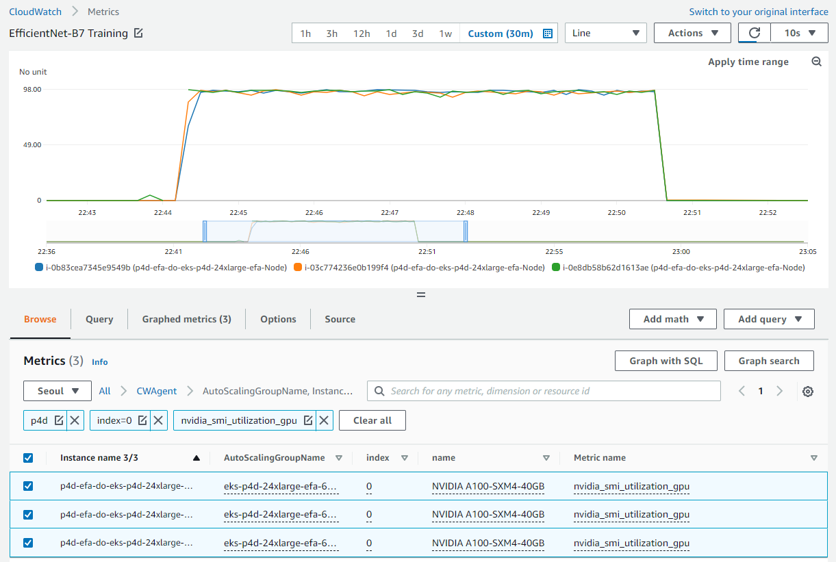Uncheck the first metric row checkbox
Screen dimensions: 836x562
click(28, 486)
